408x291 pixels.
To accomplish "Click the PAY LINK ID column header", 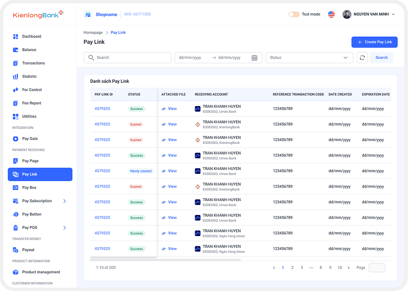I will click(x=104, y=94).
